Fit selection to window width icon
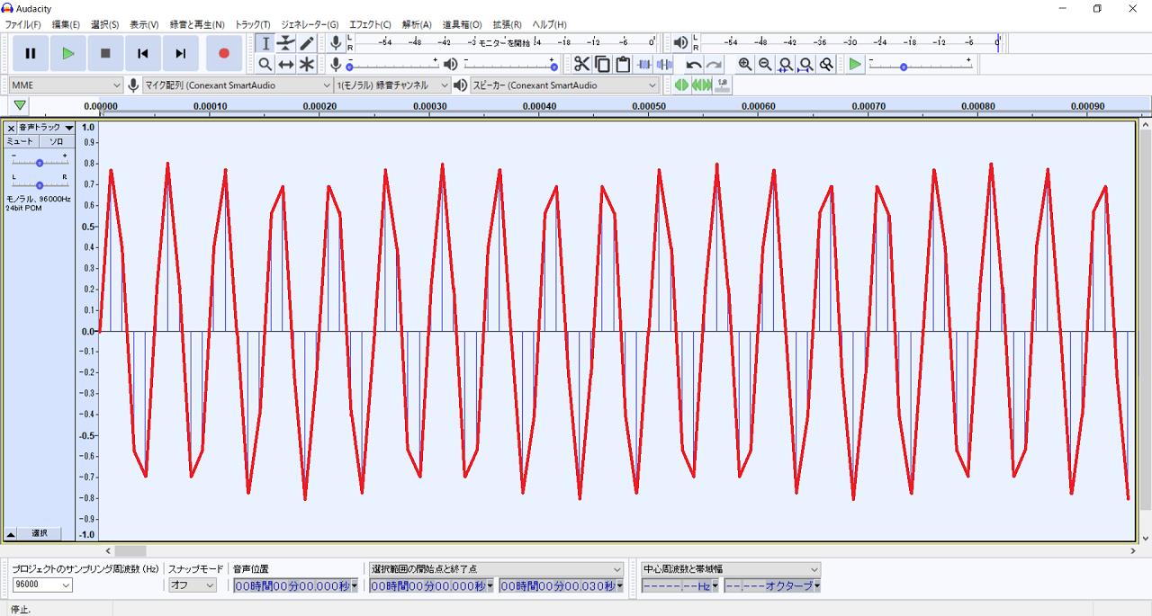 coord(786,64)
